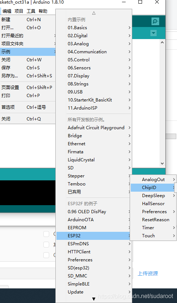Choose 打开... from the file menu
Viewport: 177px width, 303px height.
coord(28,28)
